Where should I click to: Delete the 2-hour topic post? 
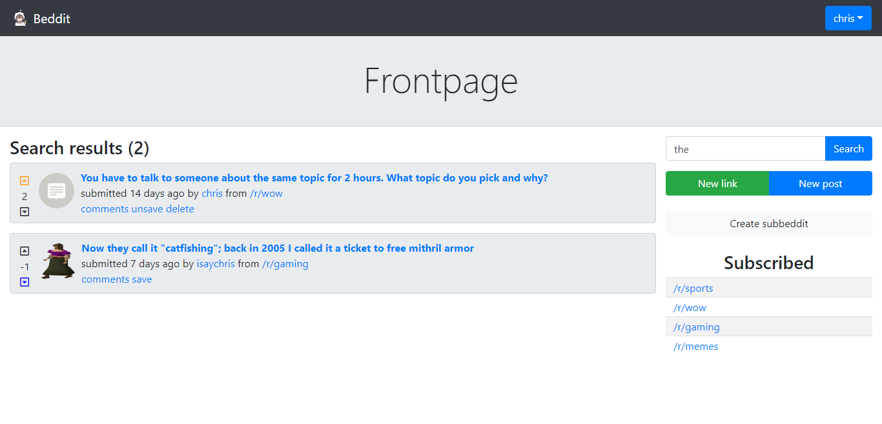180,209
